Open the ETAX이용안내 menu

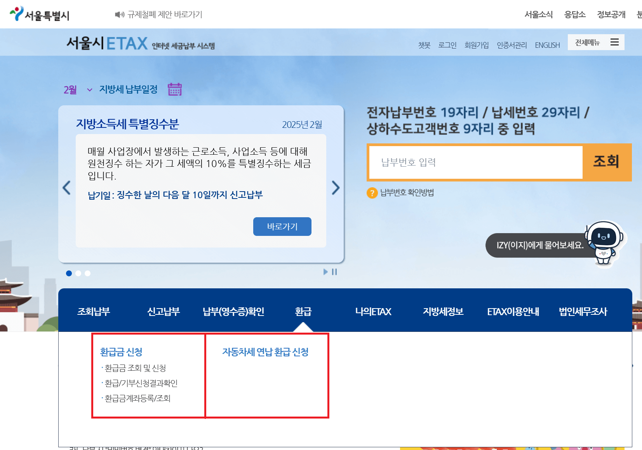coord(513,311)
